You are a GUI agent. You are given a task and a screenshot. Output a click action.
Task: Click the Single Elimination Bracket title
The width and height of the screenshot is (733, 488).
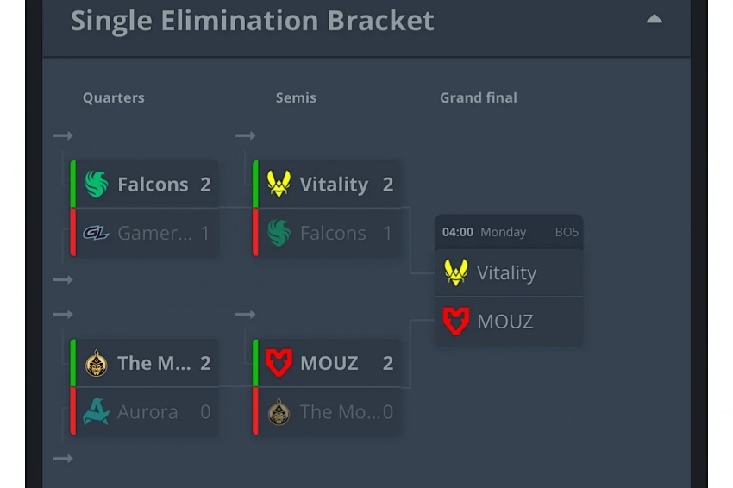252,20
